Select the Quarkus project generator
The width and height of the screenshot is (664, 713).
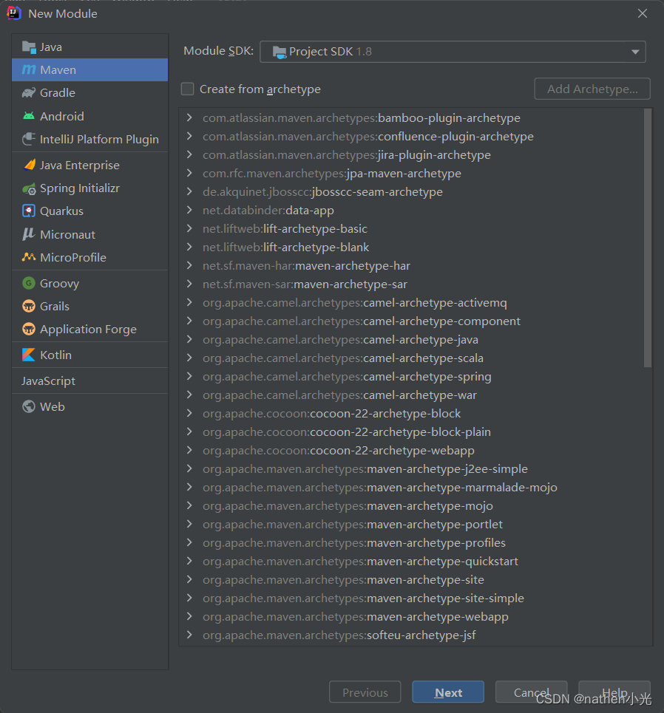pyautogui.click(x=62, y=211)
